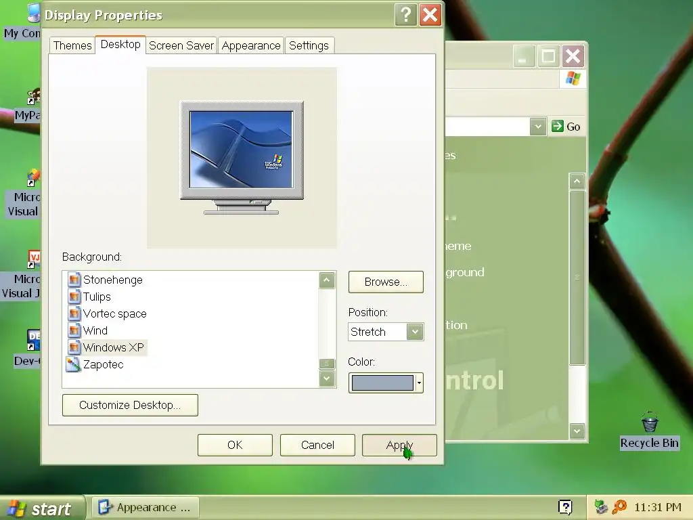Click the network tray icon

pos(601,507)
